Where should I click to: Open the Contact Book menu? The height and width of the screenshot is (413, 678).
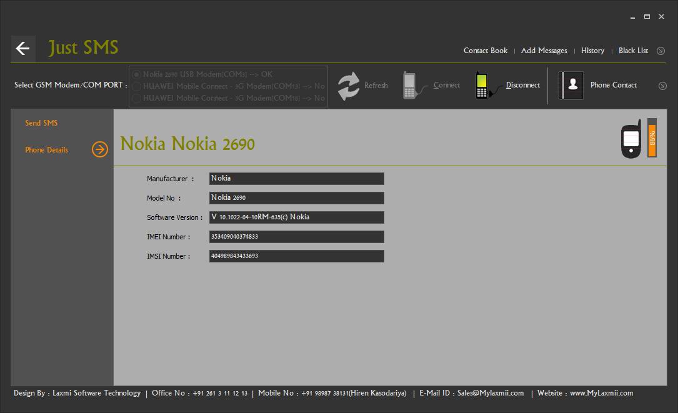pyautogui.click(x=485, y=51)
